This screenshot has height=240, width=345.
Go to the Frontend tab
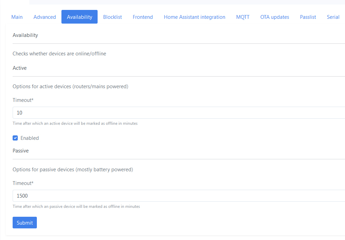[143, 17]
